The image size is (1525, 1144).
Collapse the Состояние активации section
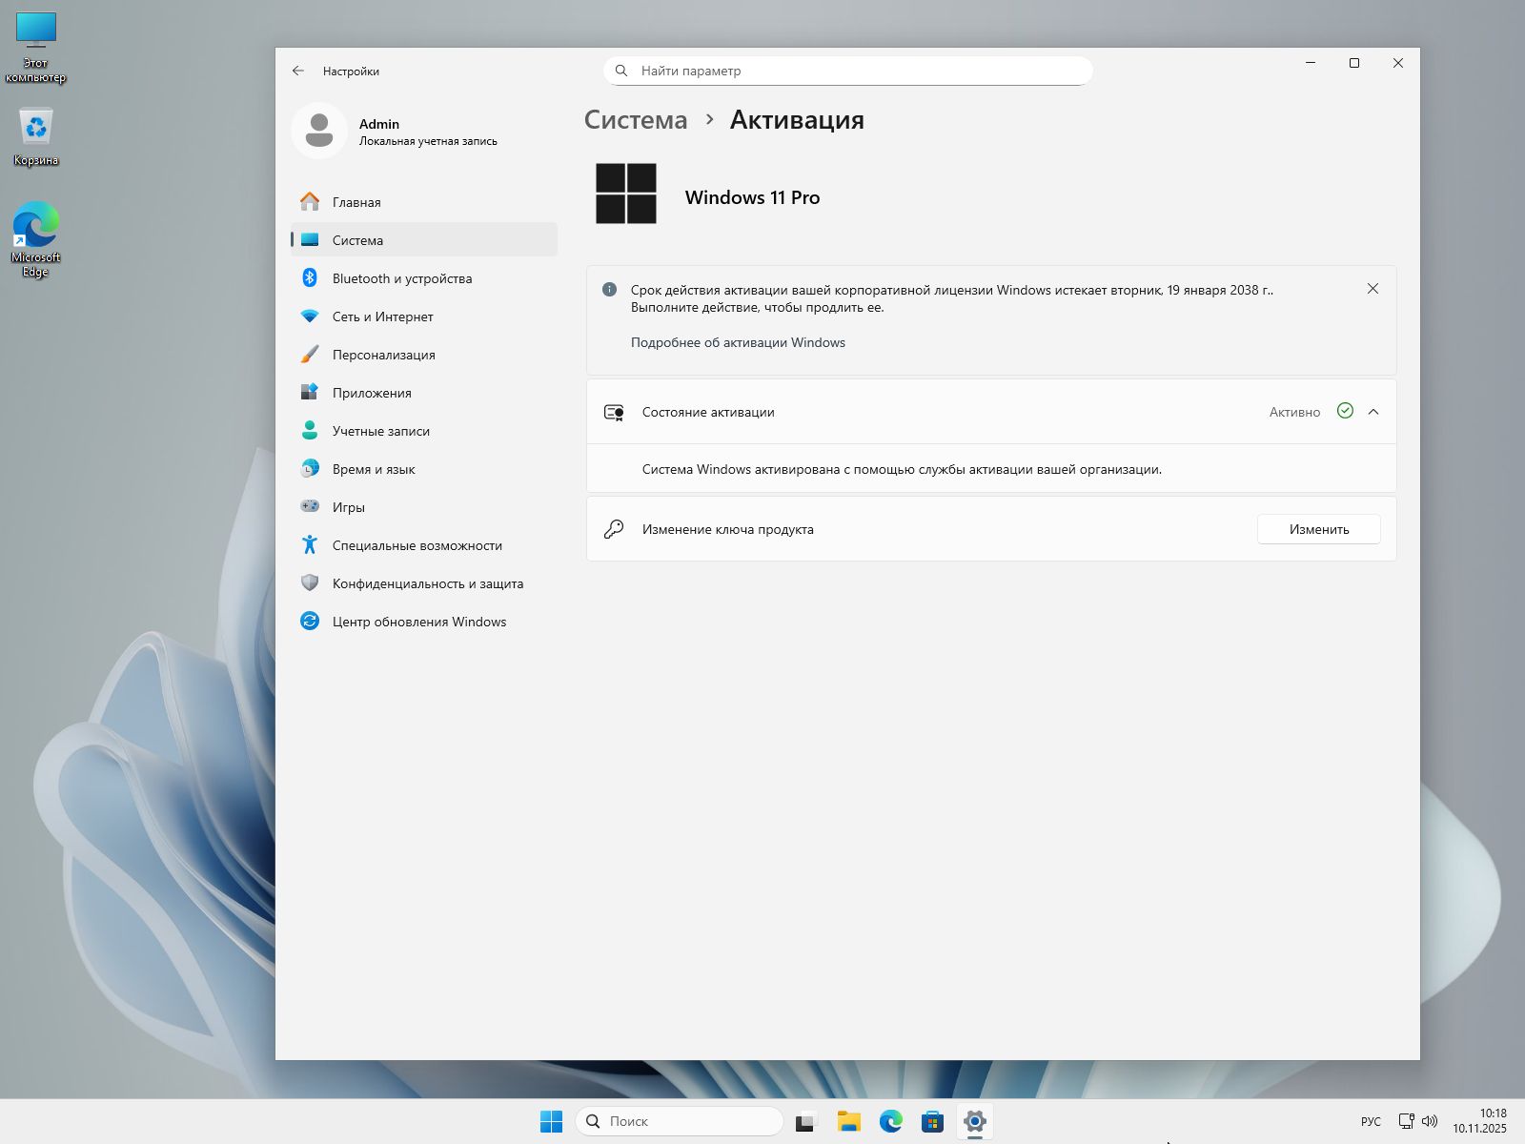[x=1373, y=412]
